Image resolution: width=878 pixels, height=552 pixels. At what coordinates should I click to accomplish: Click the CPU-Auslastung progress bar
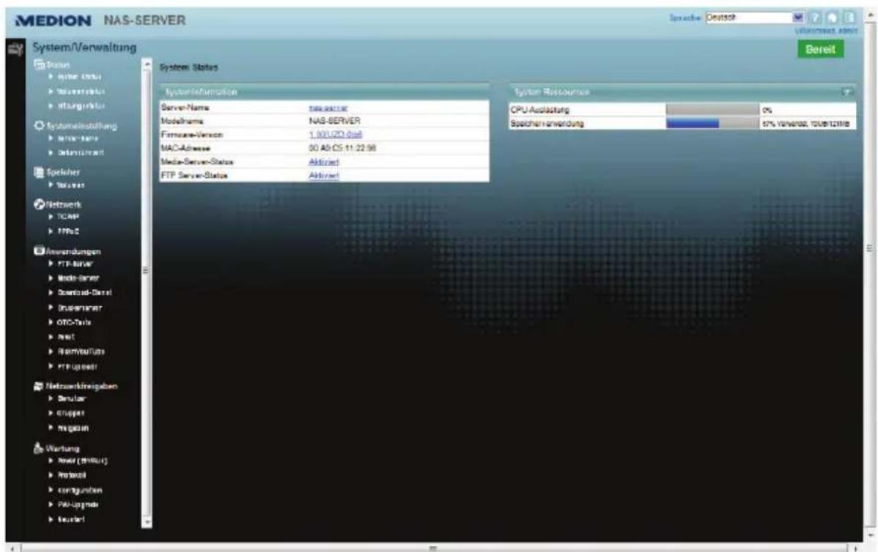(x=712, y=110)
